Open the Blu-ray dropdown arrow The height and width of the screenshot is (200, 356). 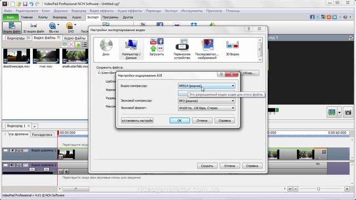click(58, 24)
